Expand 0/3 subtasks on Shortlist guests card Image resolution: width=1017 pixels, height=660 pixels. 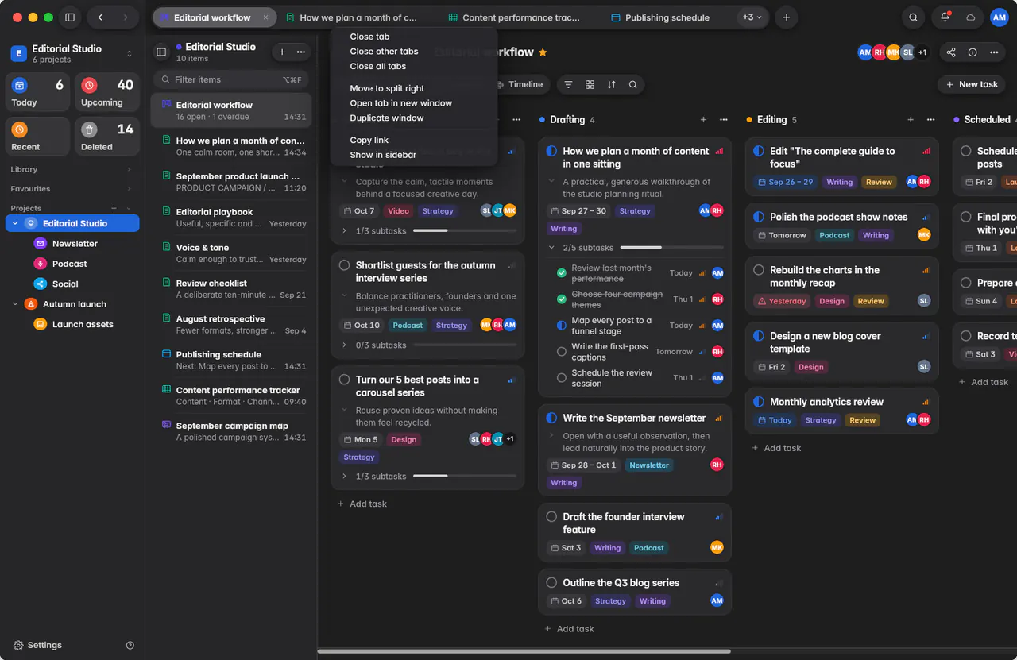tap(344, 345)
